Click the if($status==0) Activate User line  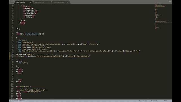pyautogui.click(x=53, y=56)
